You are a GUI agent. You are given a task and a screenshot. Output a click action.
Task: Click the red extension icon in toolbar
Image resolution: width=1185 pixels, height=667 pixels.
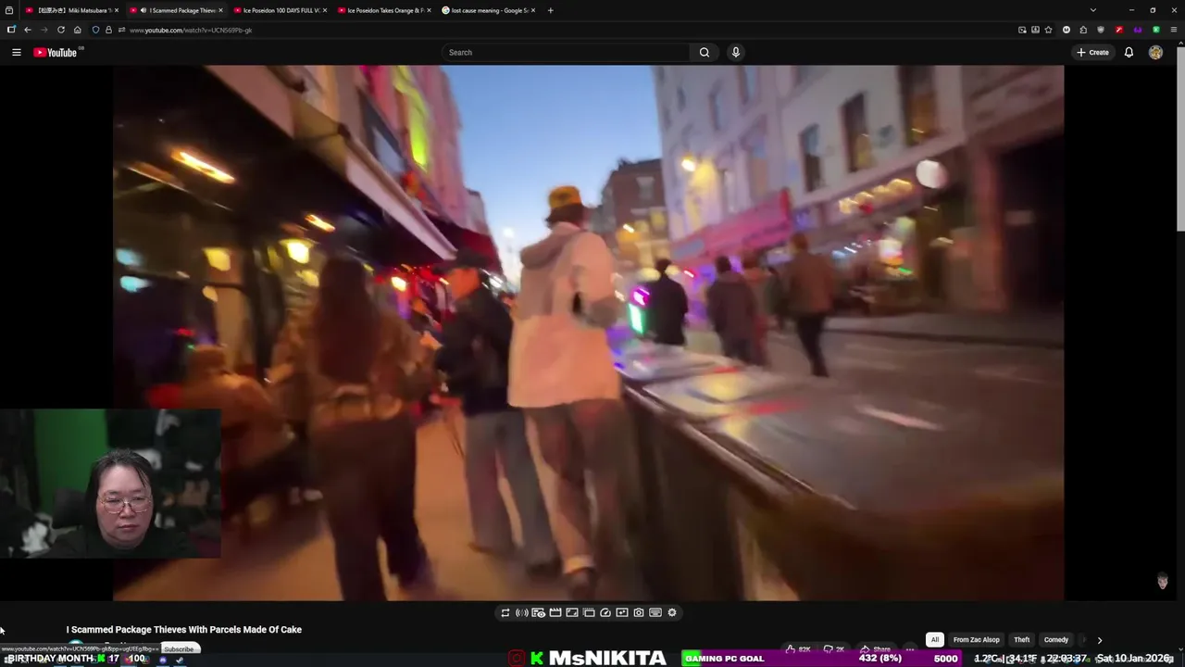pos(1119,30)
